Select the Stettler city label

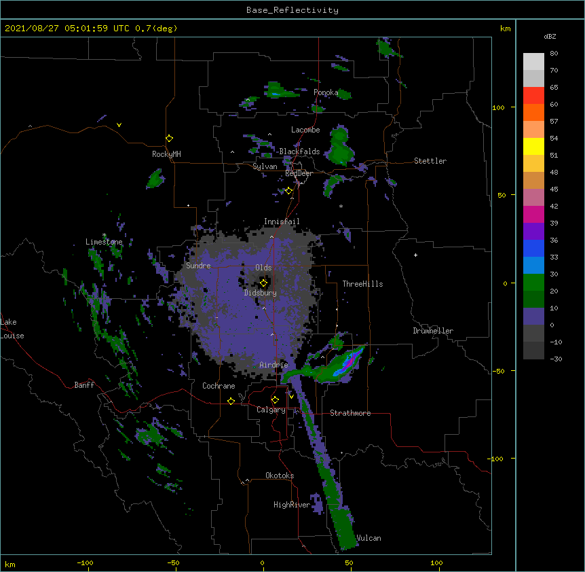(x=430, y=161)
